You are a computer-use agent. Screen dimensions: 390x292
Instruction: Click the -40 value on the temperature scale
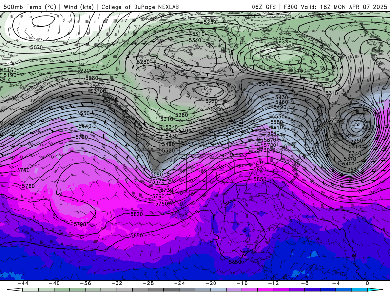pyautogui.click(x=54, y=283)
